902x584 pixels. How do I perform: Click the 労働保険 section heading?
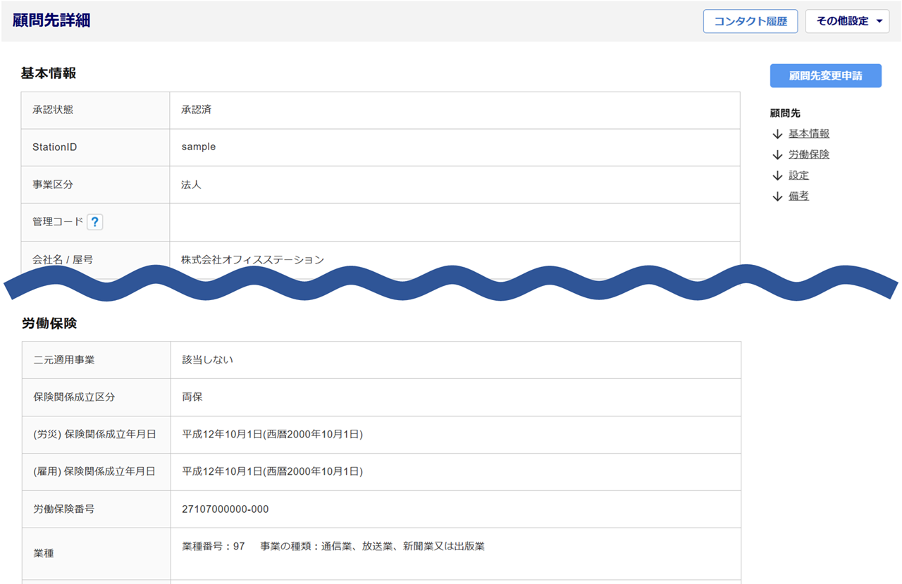coord(49,323)
